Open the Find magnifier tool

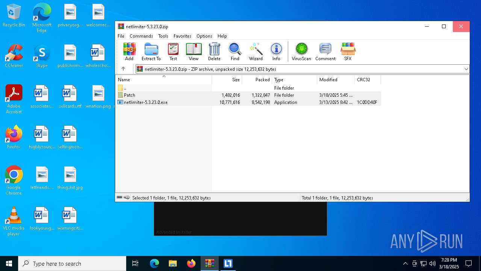[x=235, y=52]
